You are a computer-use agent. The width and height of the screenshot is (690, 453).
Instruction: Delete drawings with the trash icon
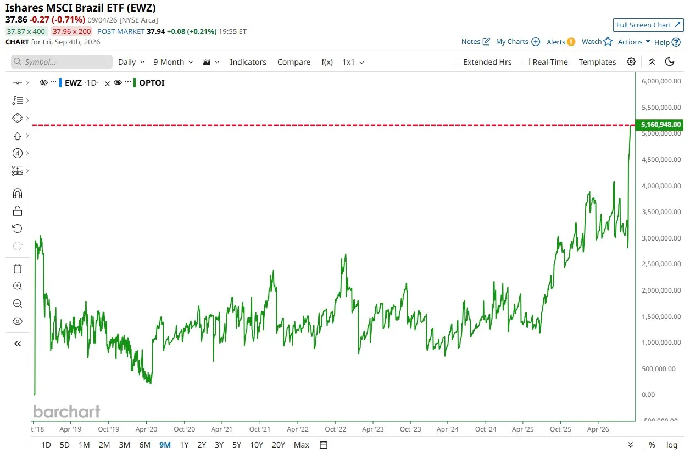(17, 269)
